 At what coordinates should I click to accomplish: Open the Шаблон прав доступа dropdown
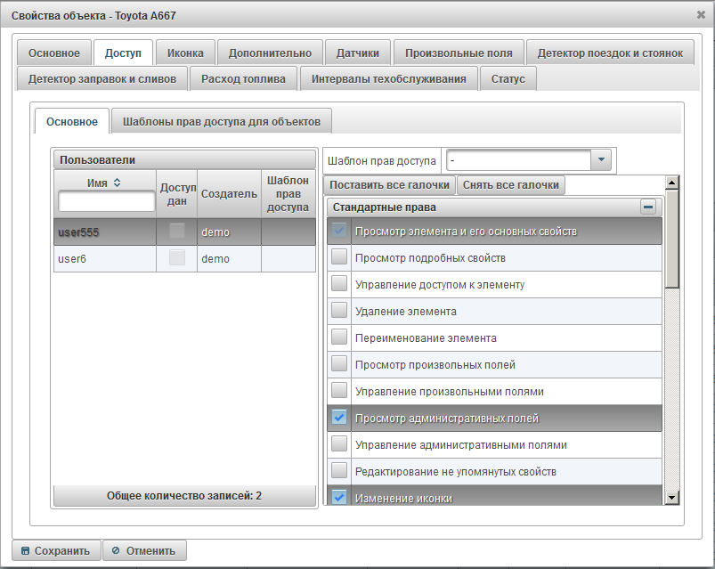601,160
